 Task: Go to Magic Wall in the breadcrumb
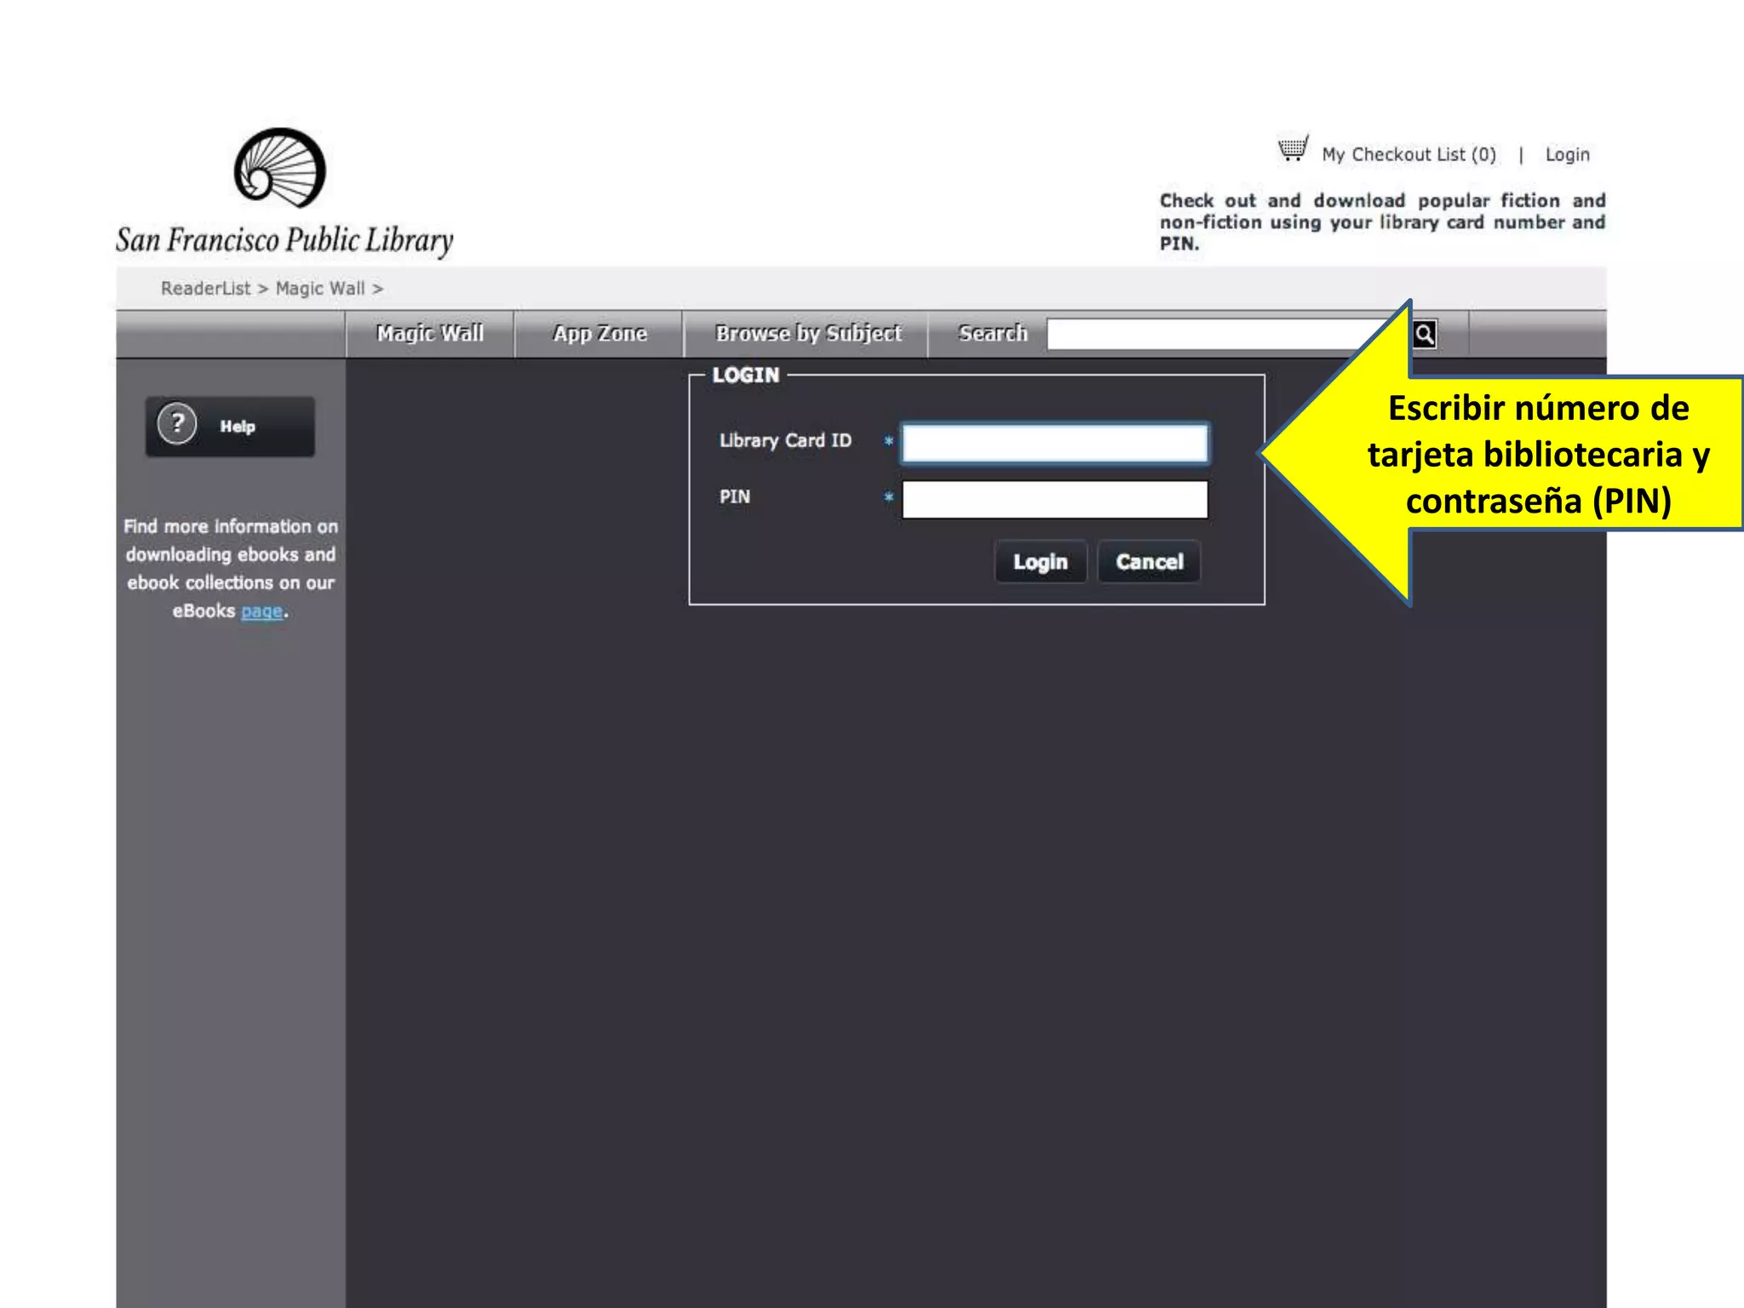click(x=320, y=289)
